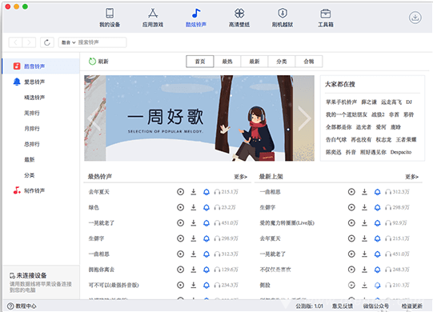Viewport: 433px width, 312px height.
Task: Switch to the 分类 tab in top tab bar
Action: pos(282,62)
